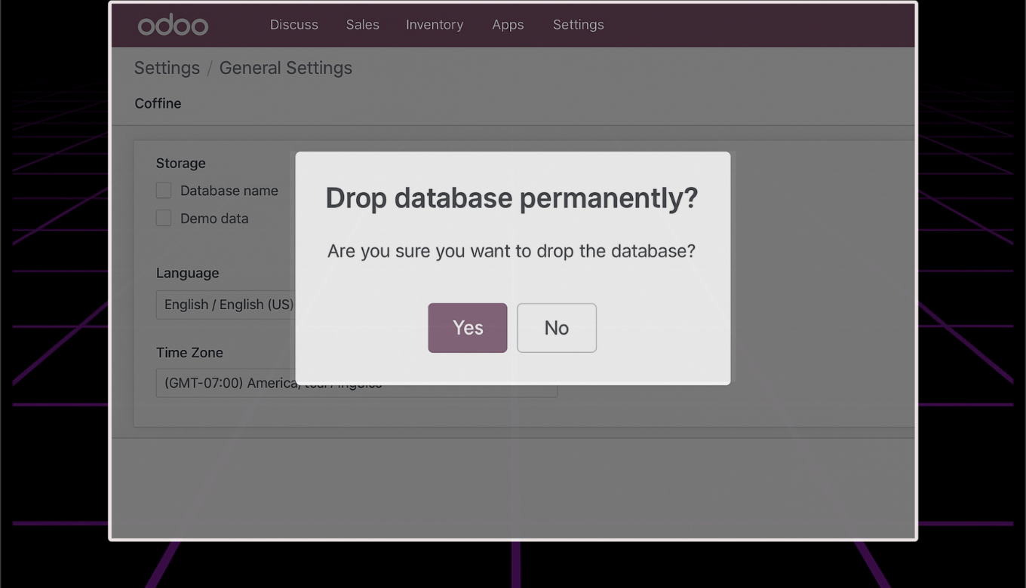Cancel the drop with No button

(557, 328)
